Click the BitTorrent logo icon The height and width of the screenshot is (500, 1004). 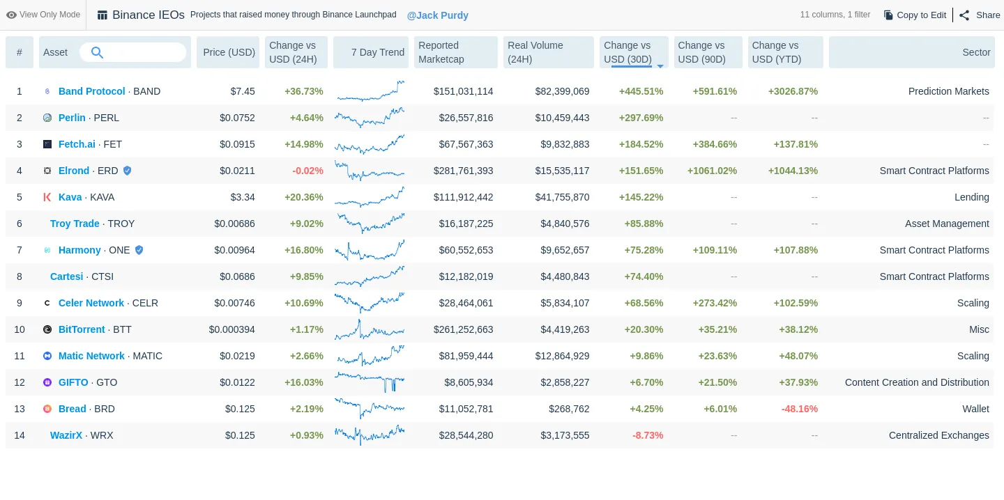[47, 329]
